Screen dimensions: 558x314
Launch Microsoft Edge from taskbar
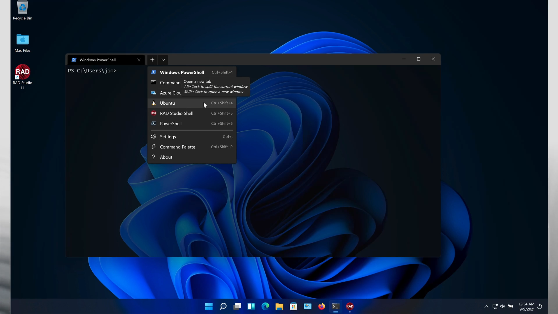point(265,306)
